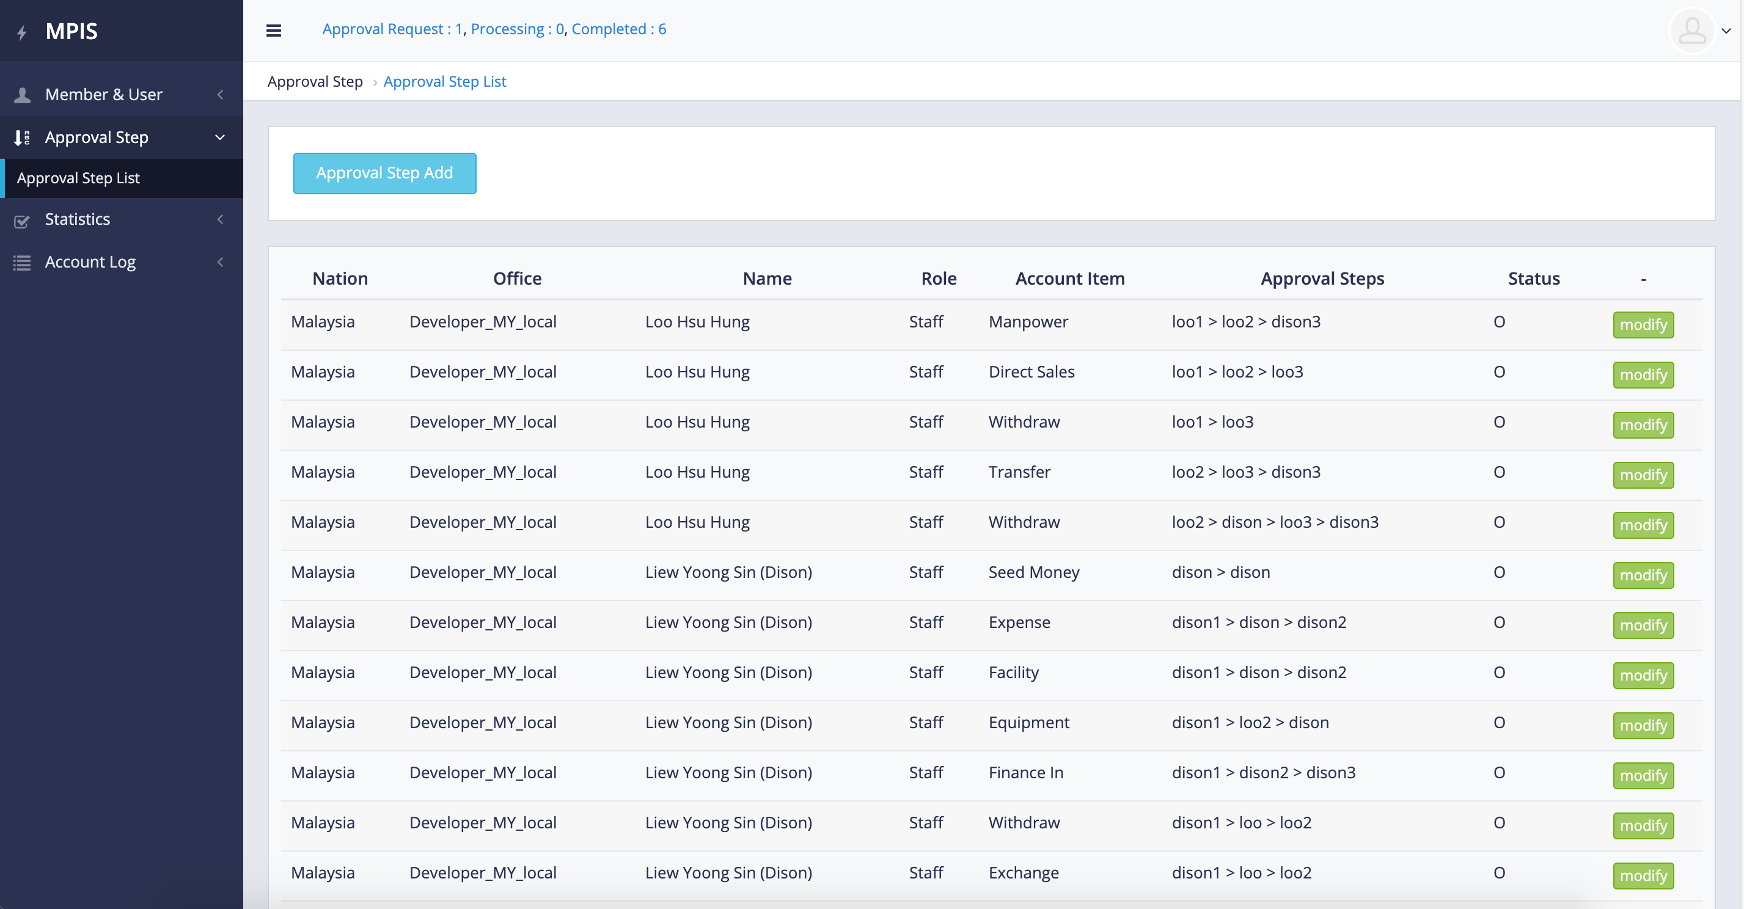The width and height of the screenshot is (1744, 909).
Task: Click the Approval Step Add button
Action: tap(384, 173)
